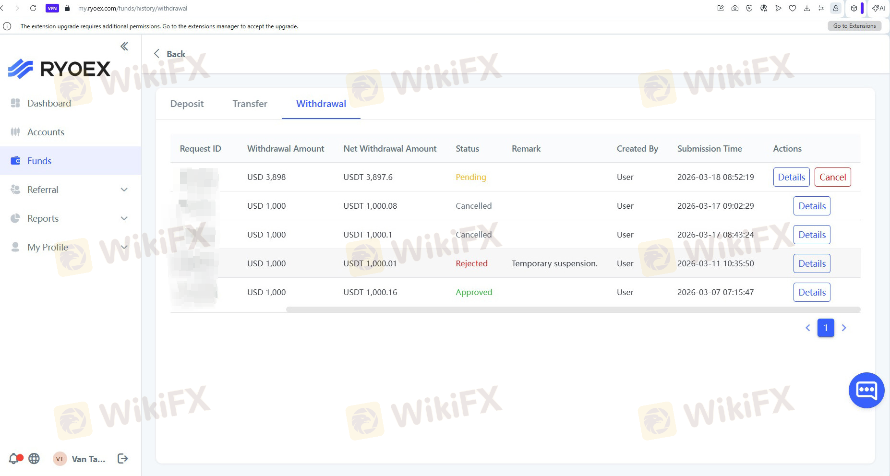
Task: Click the language globe icon
Action: pyautogui.click(x=34, y=459)
